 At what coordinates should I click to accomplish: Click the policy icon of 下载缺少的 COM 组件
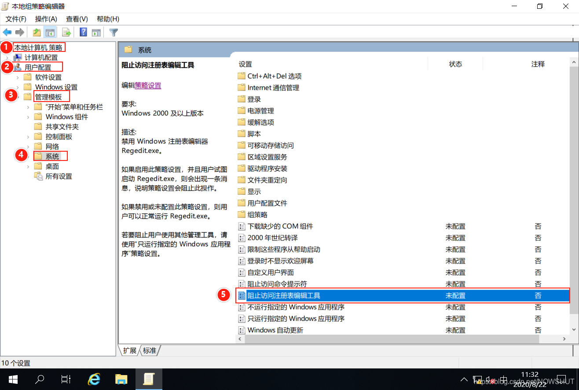(241, 226)
